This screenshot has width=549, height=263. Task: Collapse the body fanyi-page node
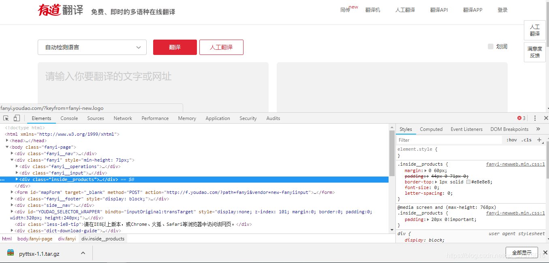click(7, 147)
